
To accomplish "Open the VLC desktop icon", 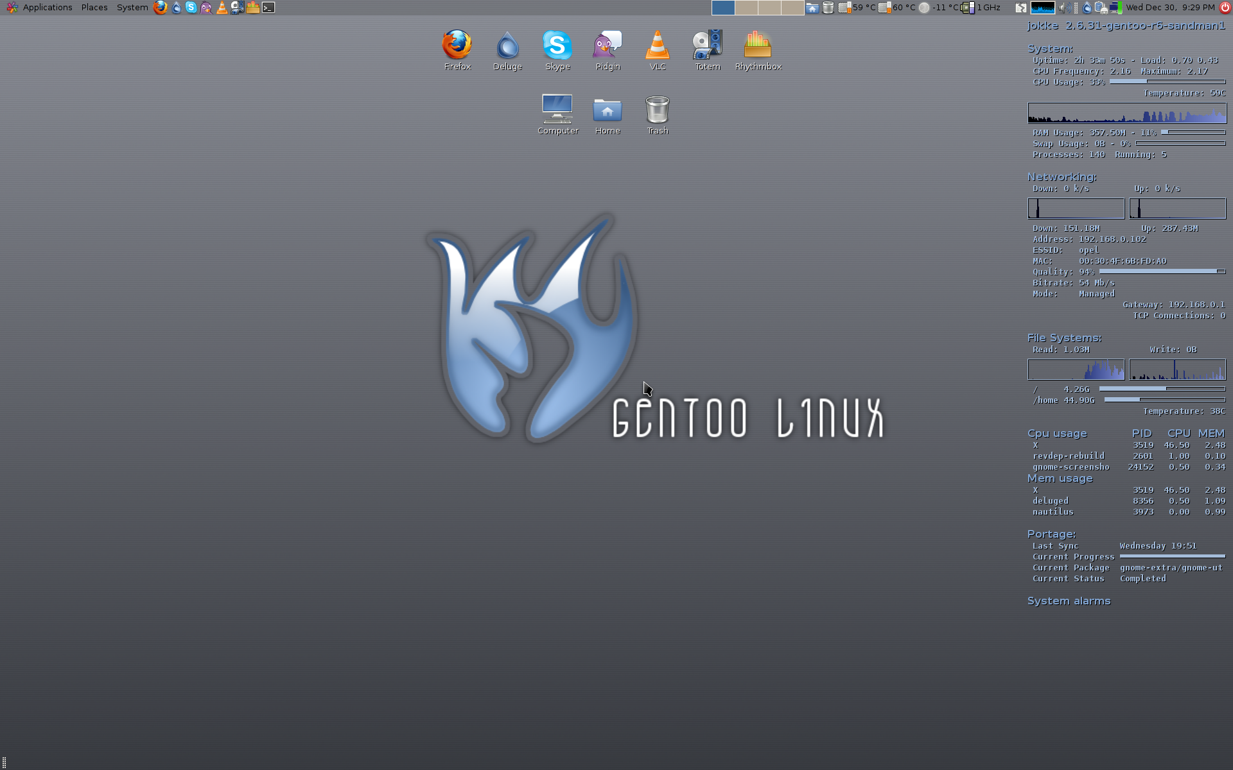I will 658,50.
